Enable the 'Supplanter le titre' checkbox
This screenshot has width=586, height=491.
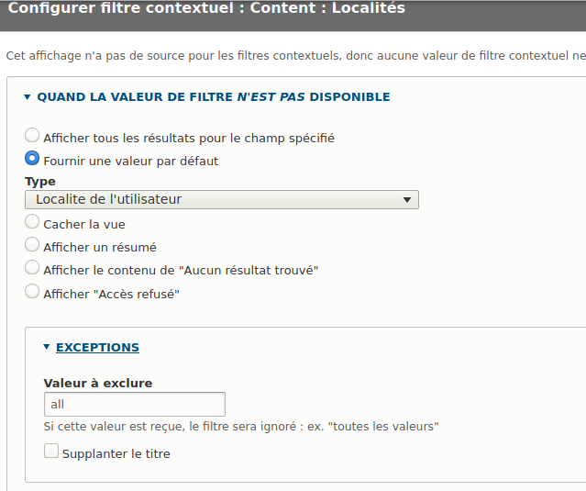tap(51, 452)
